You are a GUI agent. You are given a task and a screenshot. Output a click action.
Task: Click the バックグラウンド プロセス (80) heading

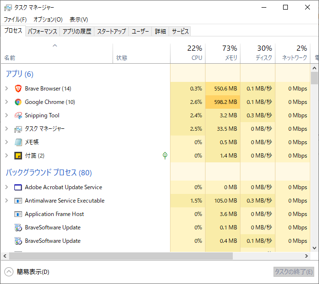[49, 172]
